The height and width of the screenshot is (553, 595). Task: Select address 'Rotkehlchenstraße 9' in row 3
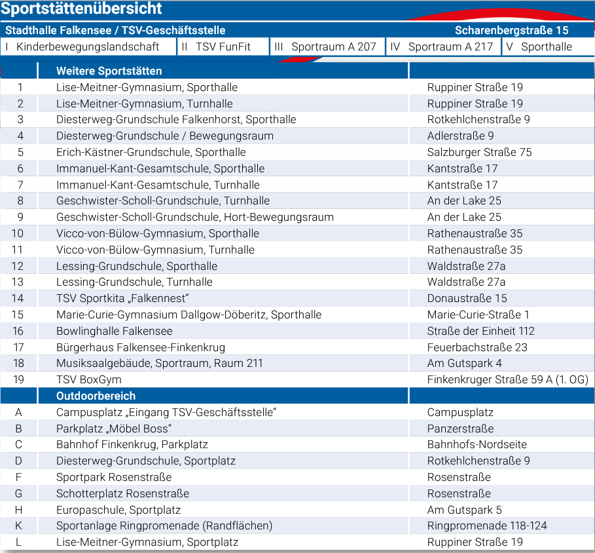[x=478, y=119]
